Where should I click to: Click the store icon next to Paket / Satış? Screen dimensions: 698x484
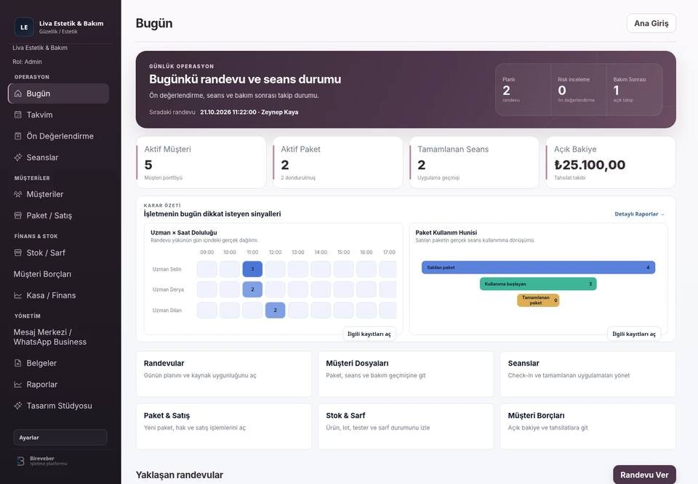(17, 216)
